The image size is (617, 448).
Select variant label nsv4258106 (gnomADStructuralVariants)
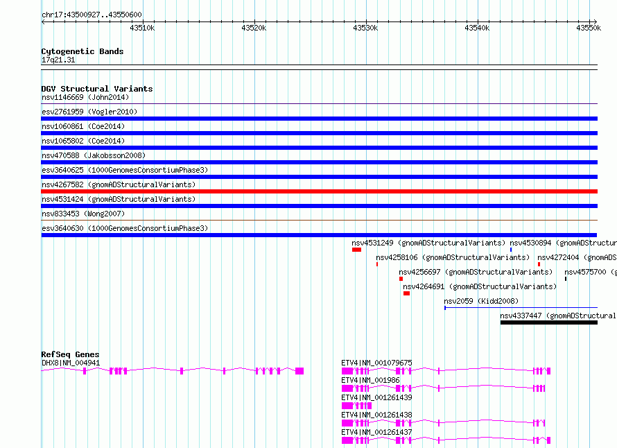pos(453,257)
